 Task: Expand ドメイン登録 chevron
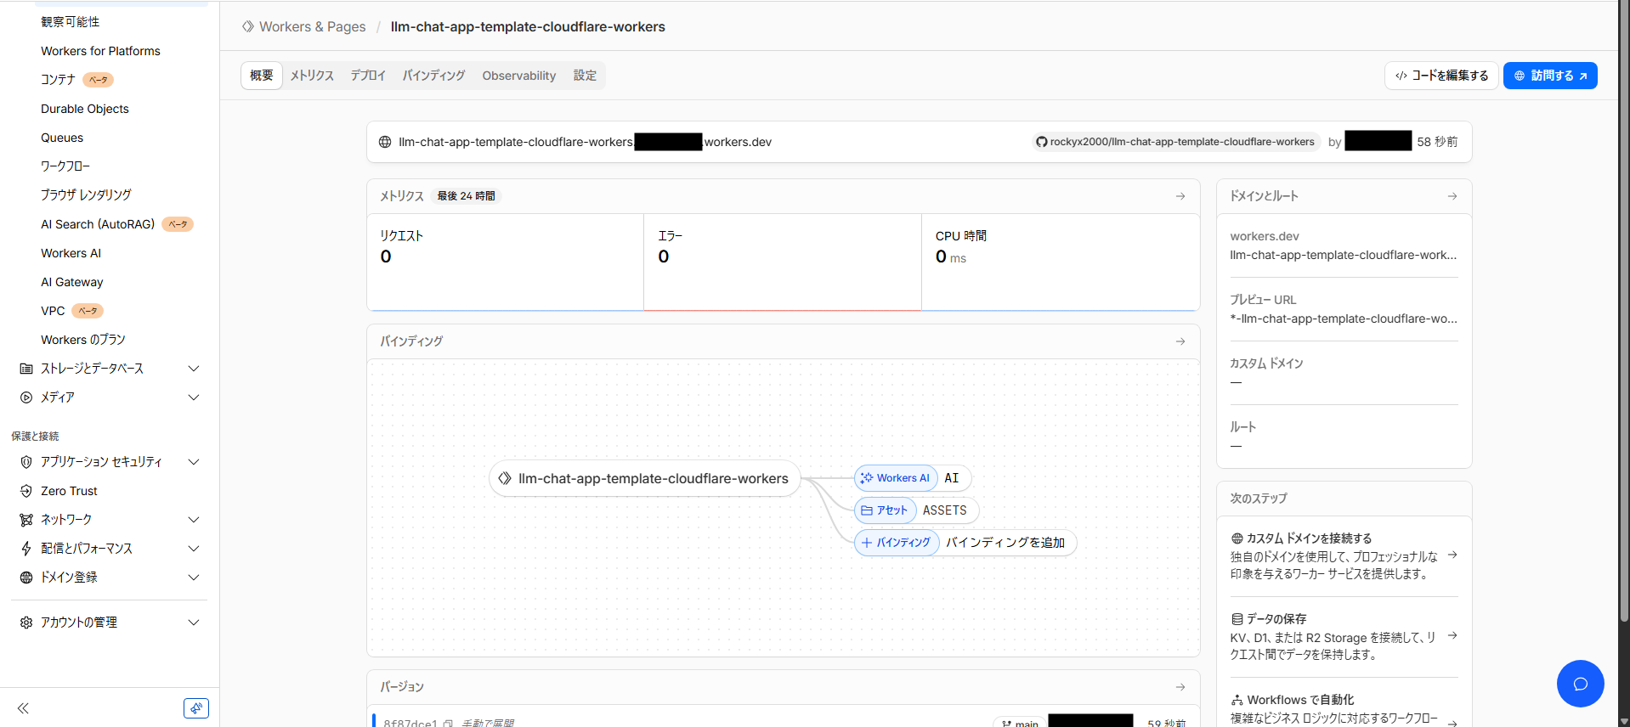click(x=194, y=578)
